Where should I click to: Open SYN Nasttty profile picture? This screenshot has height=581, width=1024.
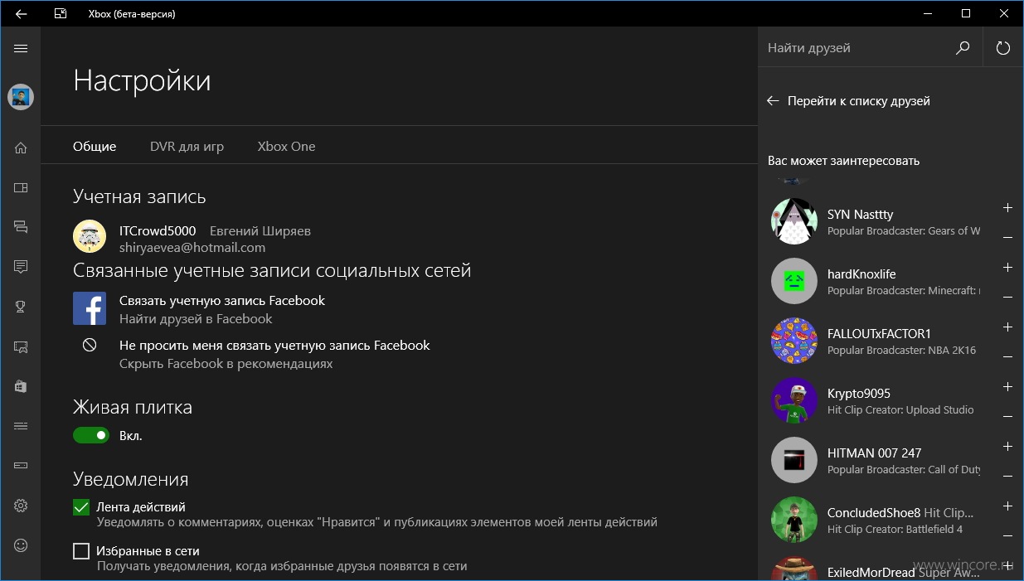coord(794,221)
